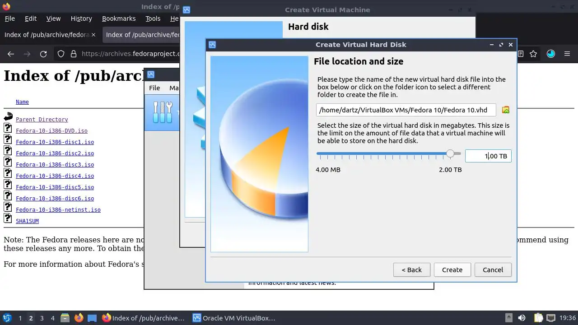578x325 pixels.
Task: Switch to workspace 3
Action: pyautogui.click(x=42, y=318)
